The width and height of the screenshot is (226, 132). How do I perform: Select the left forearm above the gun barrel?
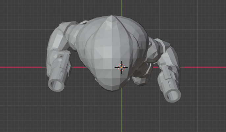(x=62, y=64)
